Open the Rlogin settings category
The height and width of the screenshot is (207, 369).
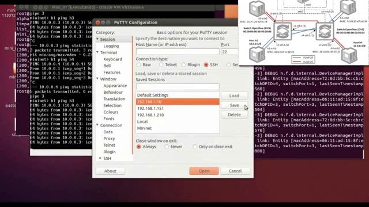tap(110, 152)
